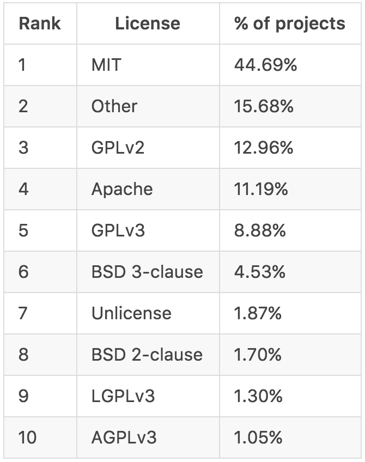Click the 44.69% percentage value
Screen dimensions: 365x462
[x=265, y=65]
